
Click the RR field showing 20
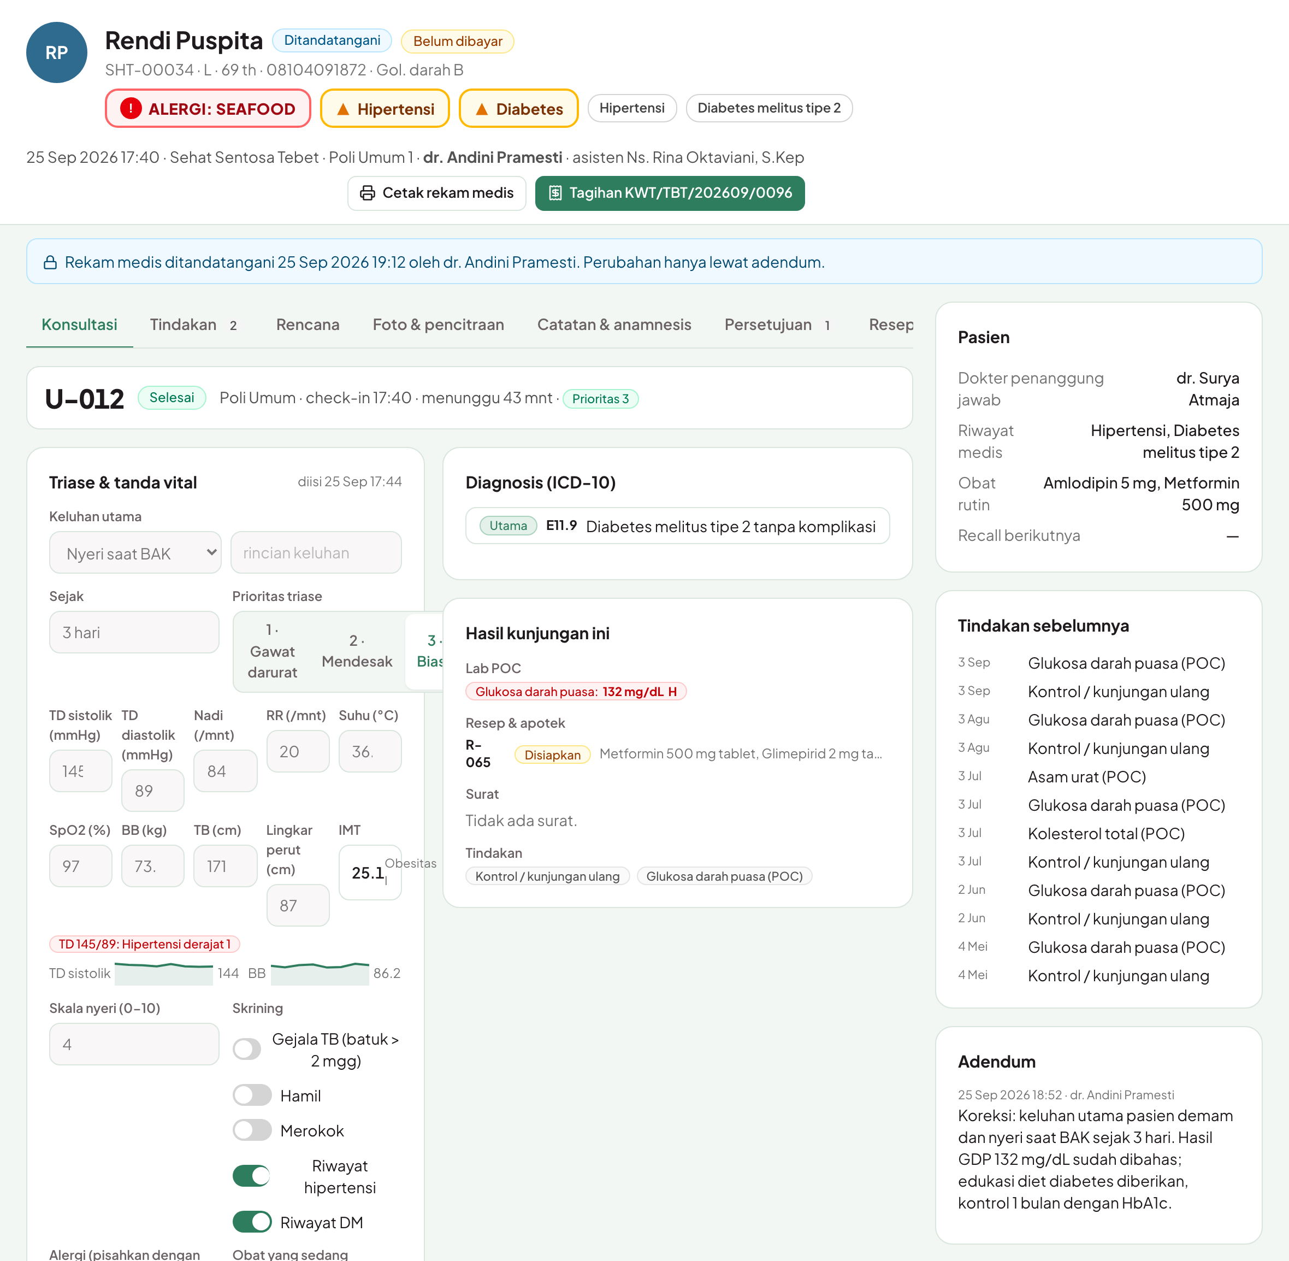(x=298, y=751)
